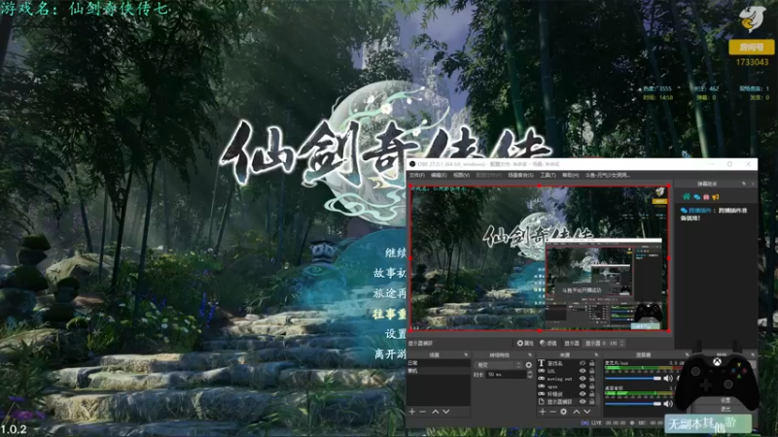Open the 文件(F) menu in OBS
Screen dimensions: 778x437
pyautogui.click(x=417, y=175)
